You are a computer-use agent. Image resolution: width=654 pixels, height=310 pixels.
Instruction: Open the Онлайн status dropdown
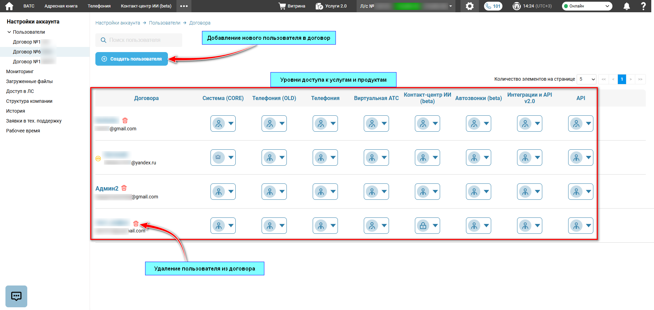[x=587, y=6]
